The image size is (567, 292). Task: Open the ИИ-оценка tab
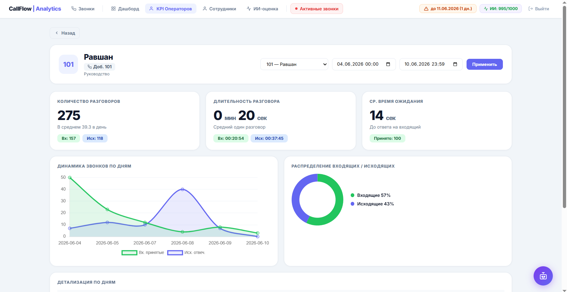click(262, 9)
